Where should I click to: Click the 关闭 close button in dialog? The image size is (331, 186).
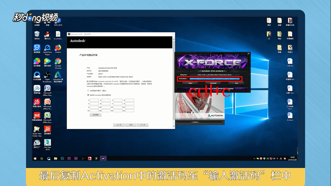[x=131, y=125]
